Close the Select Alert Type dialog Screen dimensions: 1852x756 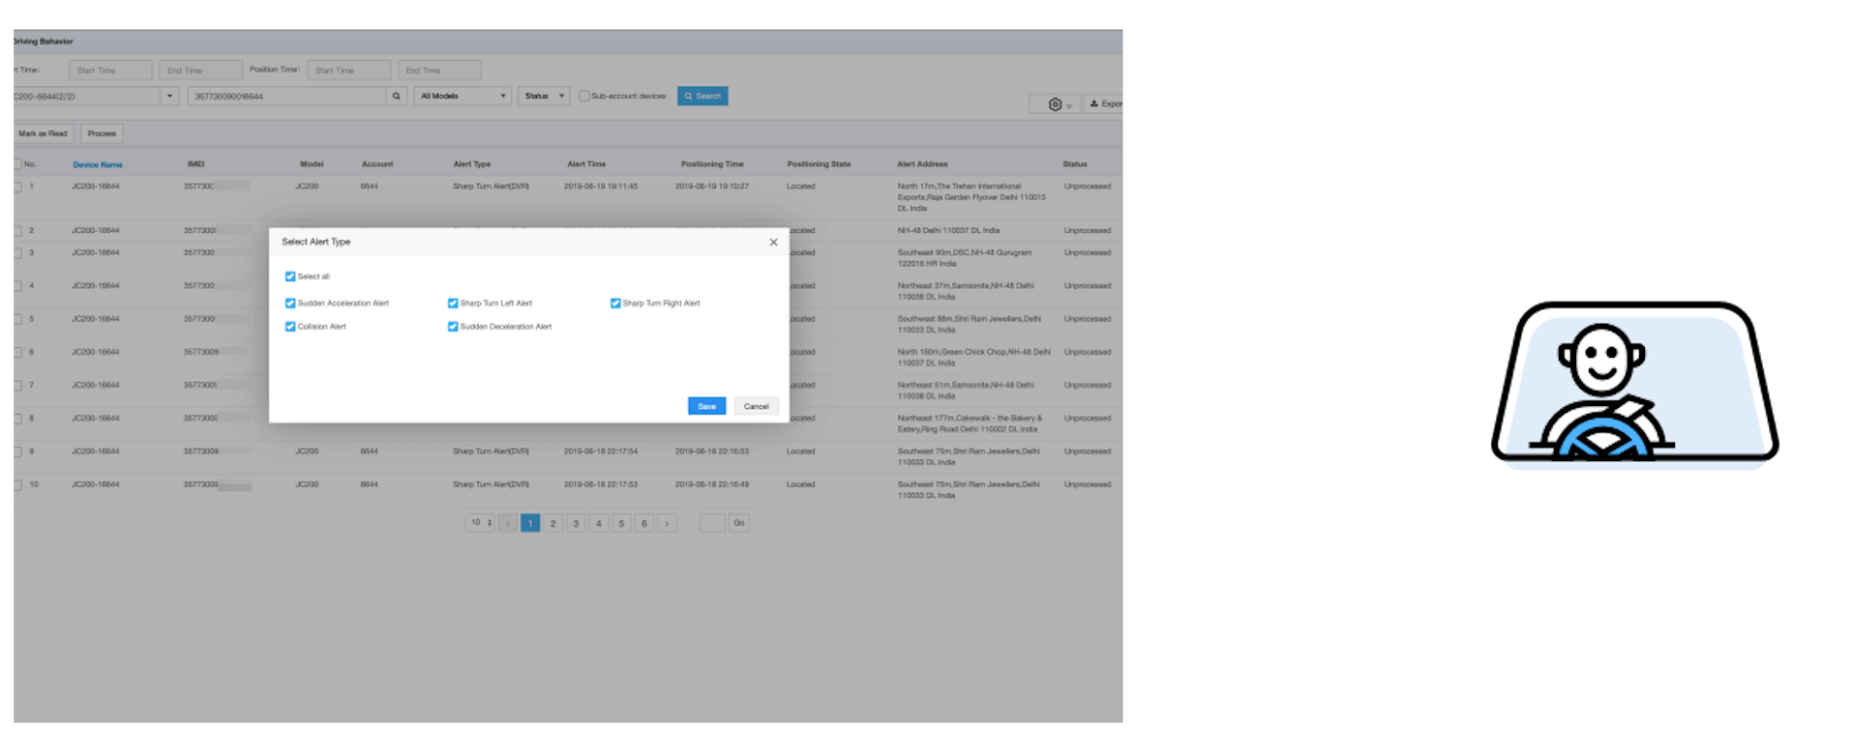tap(773, 242)
